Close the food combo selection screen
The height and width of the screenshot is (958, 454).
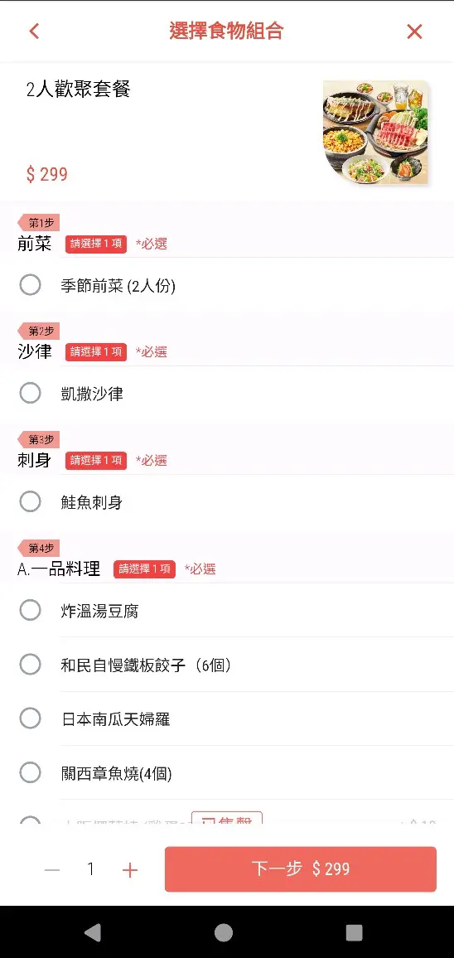[x=414, y=31]
